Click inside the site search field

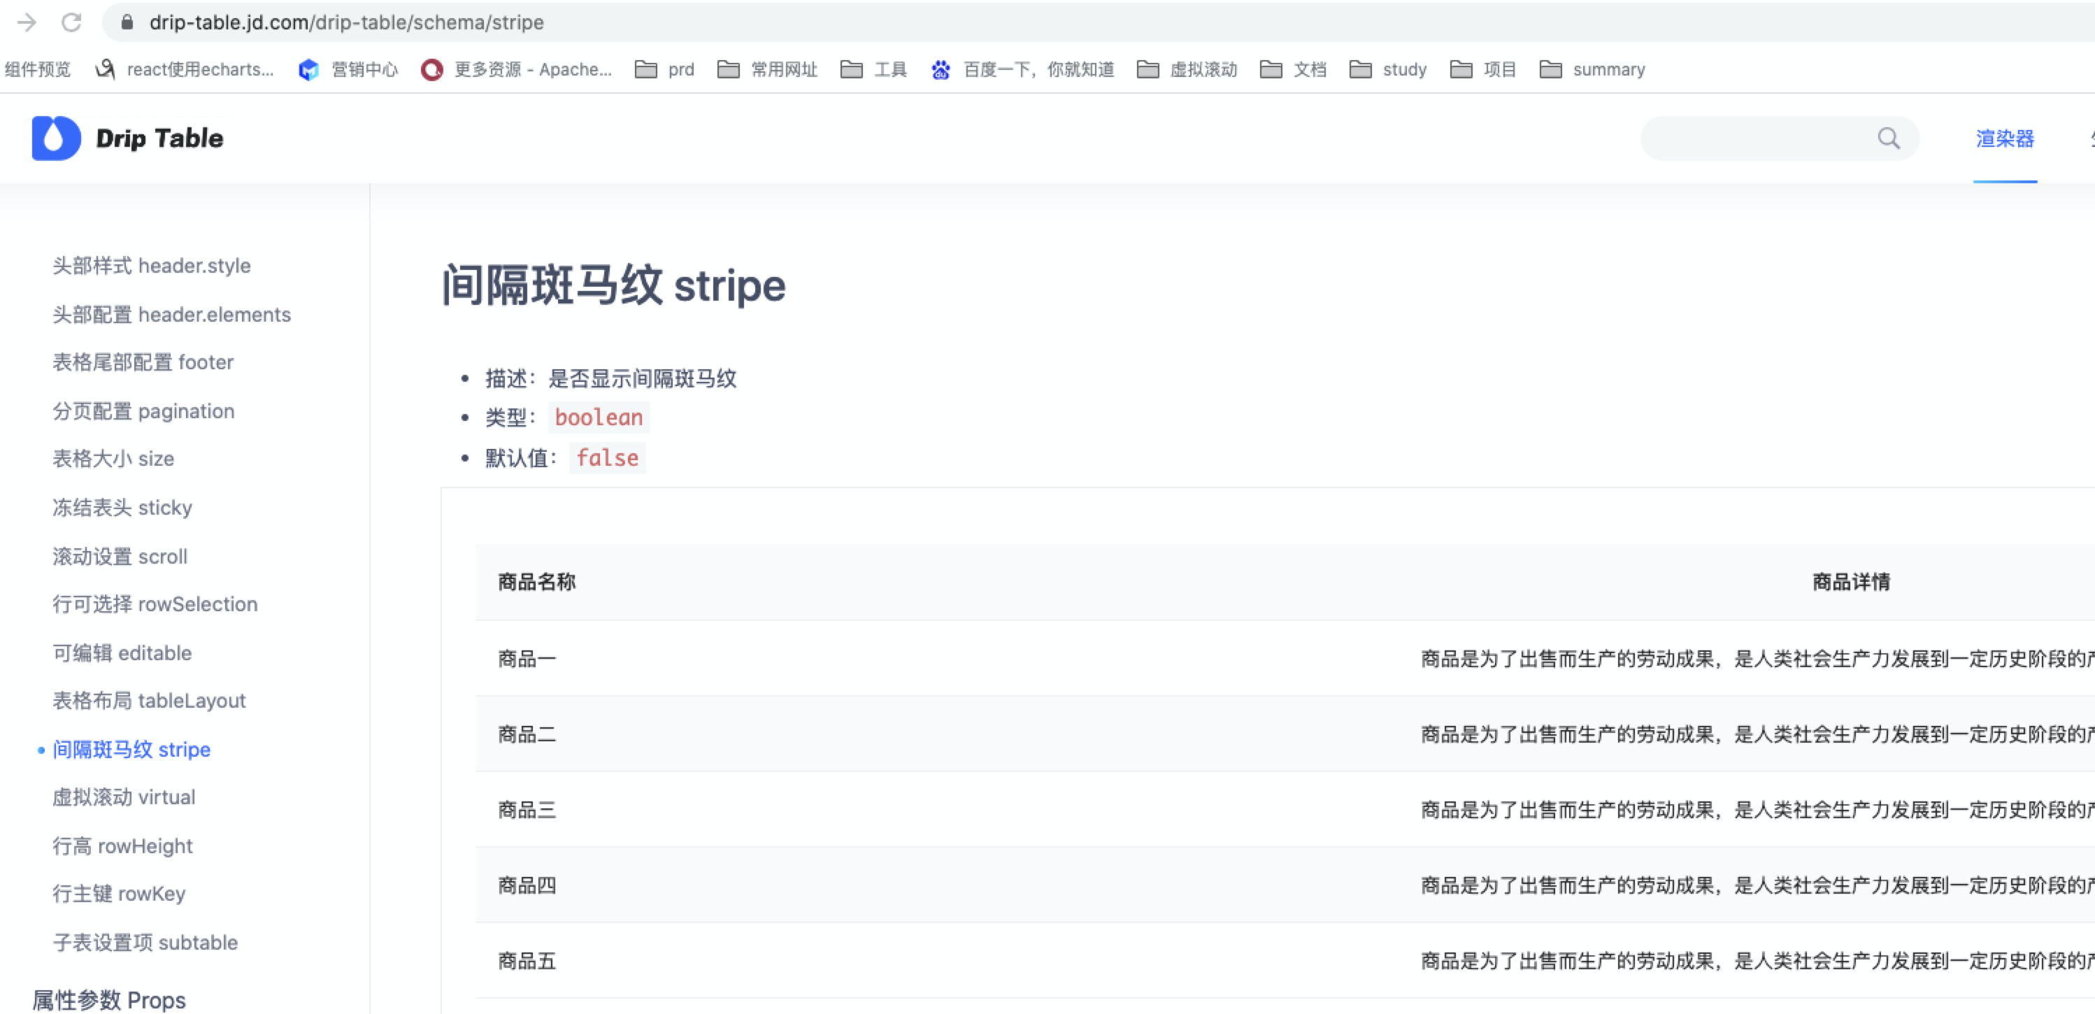pos(1749,138)
